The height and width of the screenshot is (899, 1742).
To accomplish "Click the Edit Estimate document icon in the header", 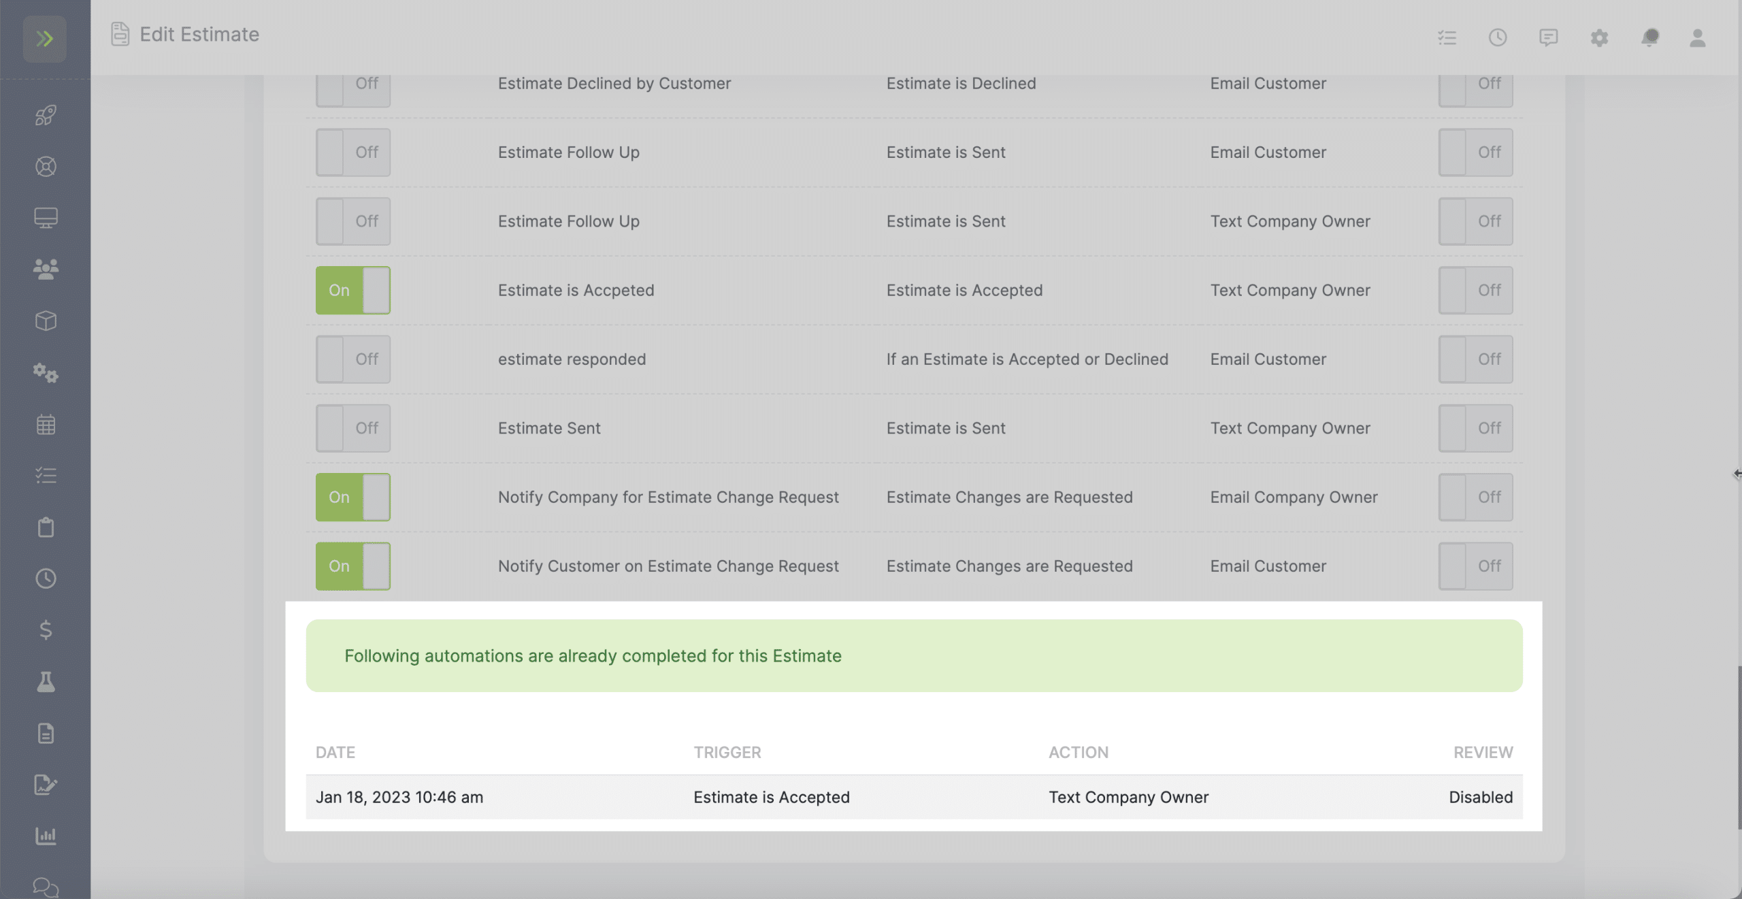I will click(120, 34).
